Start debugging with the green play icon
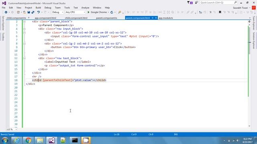This screenshot has width=257, height=144. click(x=88, y=12)
